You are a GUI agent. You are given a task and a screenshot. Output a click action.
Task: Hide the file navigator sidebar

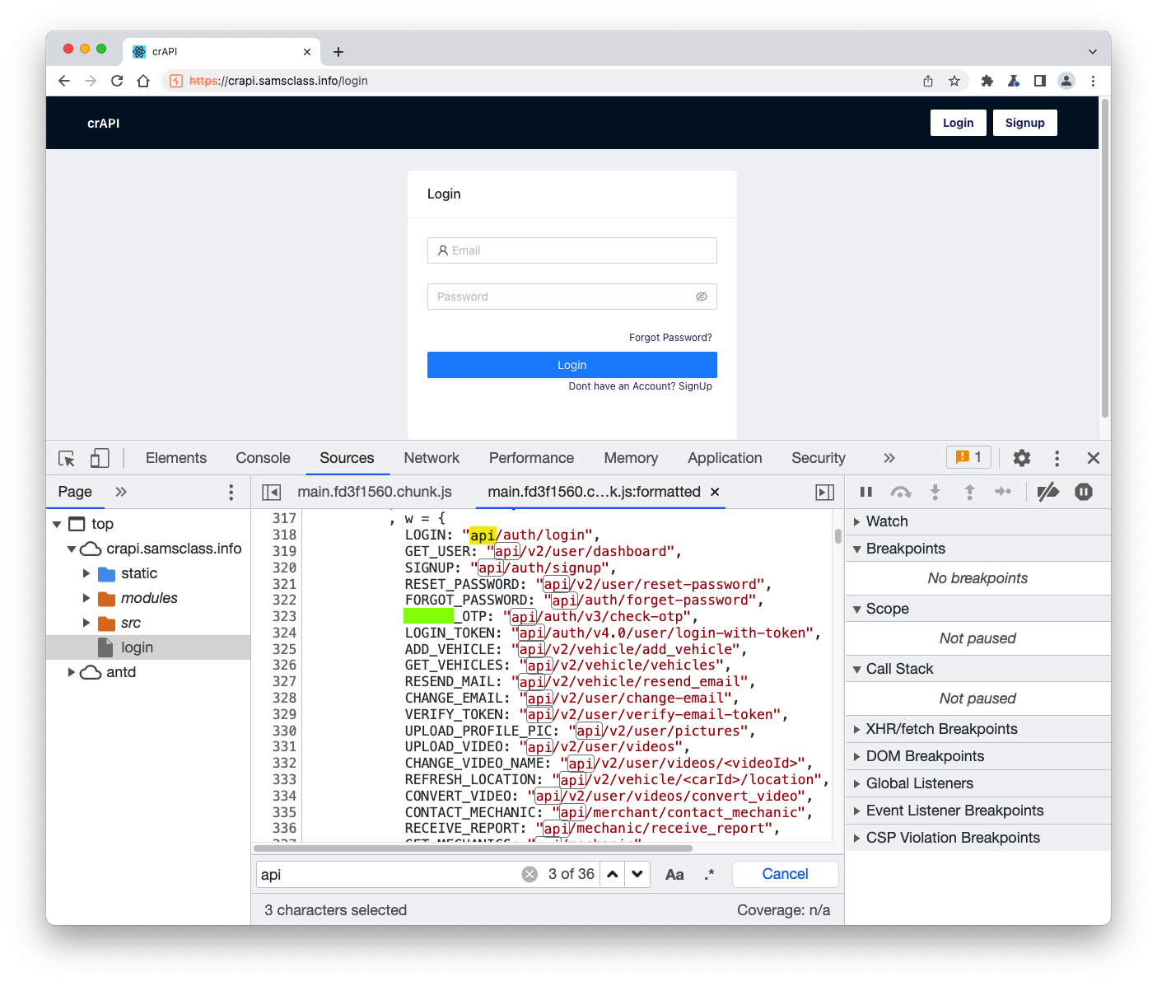coord(271,492)
